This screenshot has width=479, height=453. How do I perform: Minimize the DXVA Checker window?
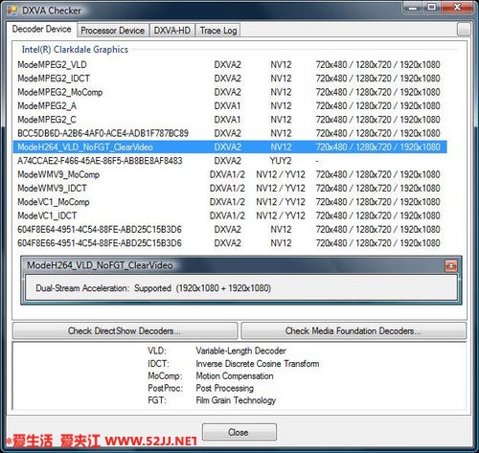[x=412, y=8]
